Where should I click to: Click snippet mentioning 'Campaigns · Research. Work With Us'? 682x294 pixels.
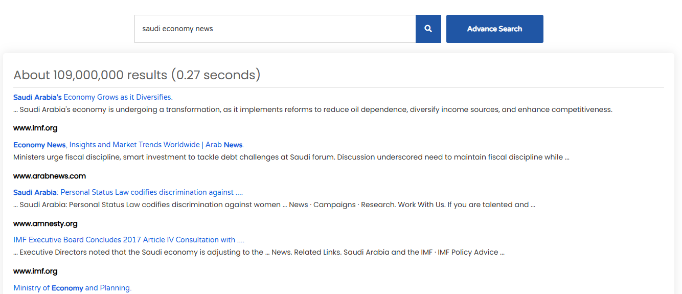click(x=275, y=205)
